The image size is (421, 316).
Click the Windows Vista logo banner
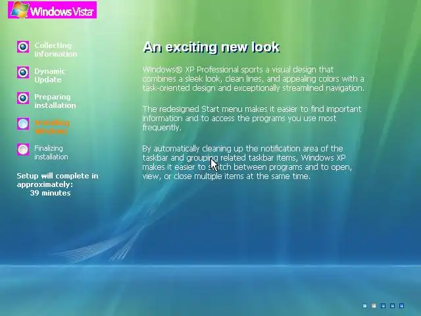coord(52,10)
